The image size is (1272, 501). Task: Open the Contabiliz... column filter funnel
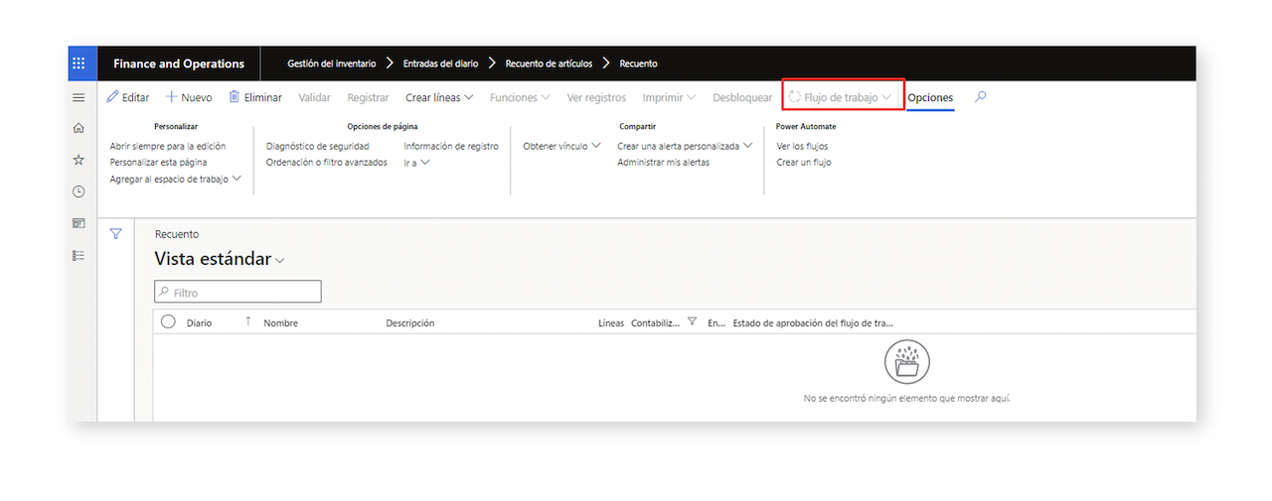(x=693, y=321)
